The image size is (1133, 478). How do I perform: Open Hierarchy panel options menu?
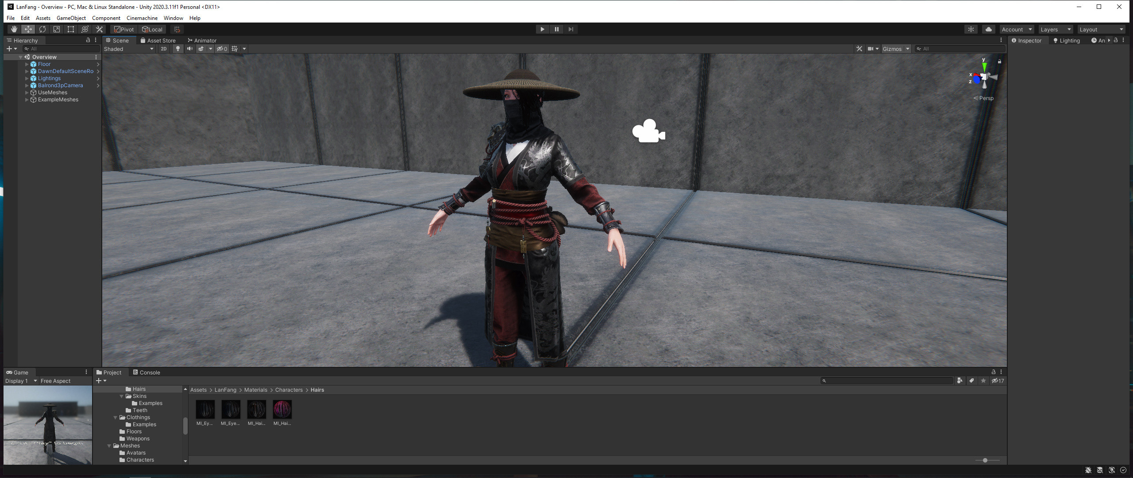pos(96,40)
